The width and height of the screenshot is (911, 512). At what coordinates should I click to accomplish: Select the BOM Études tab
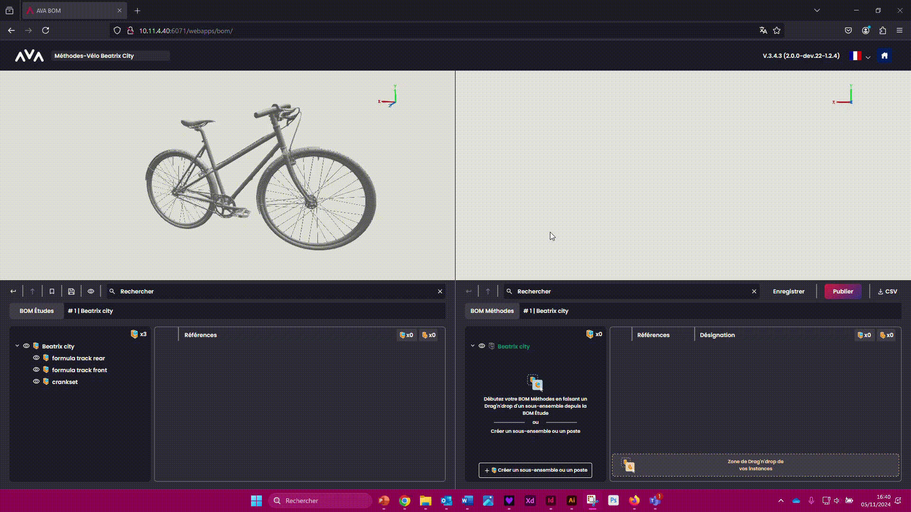[x=37, y=311]
